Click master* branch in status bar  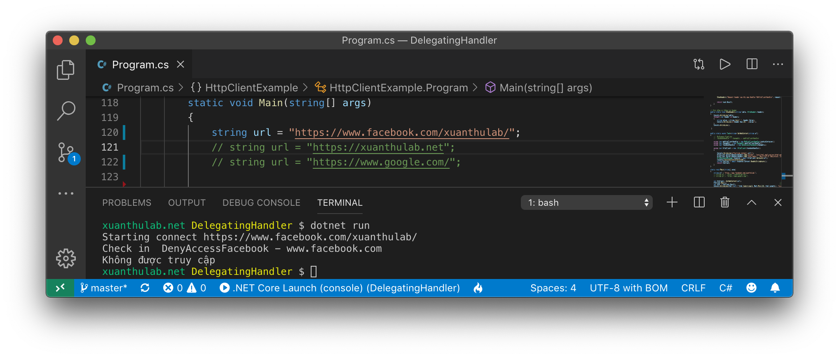[103, 288]
